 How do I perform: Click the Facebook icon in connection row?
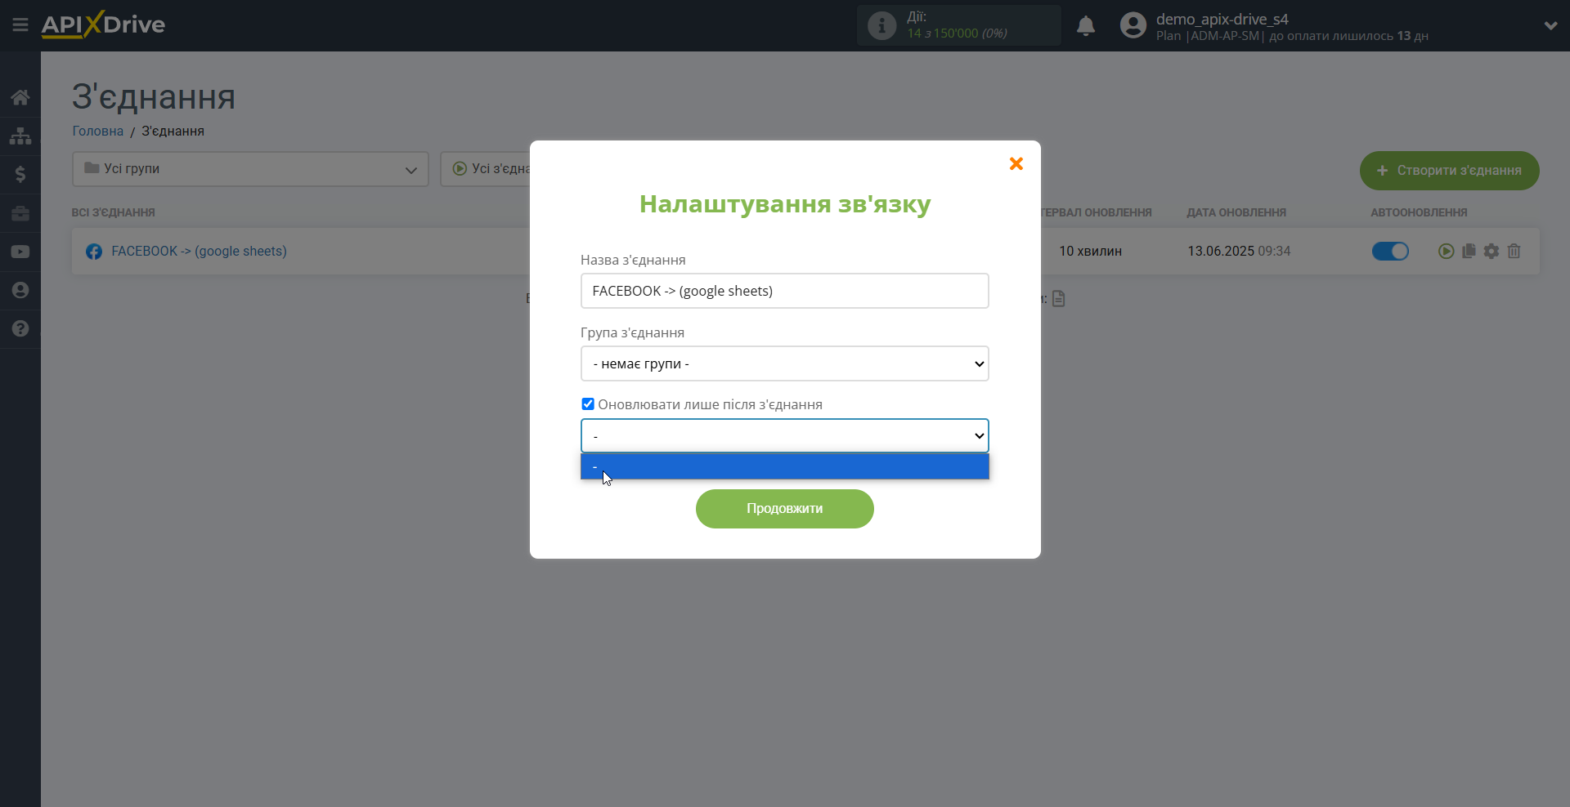click(94, 252)
